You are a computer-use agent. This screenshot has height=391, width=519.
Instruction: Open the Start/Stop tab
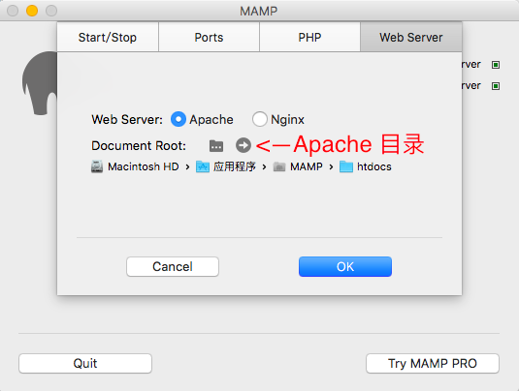[108, 38]
